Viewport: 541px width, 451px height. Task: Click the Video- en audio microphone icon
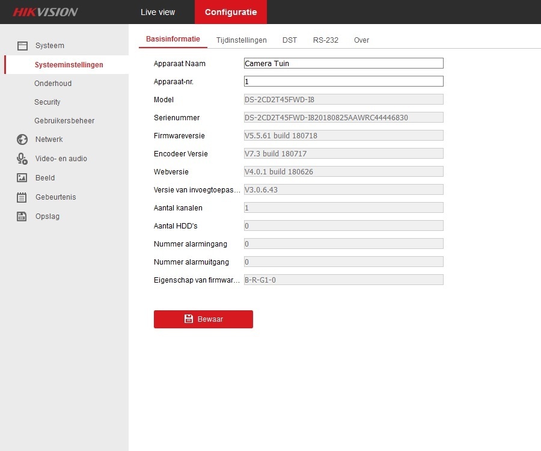coord(22,159)
